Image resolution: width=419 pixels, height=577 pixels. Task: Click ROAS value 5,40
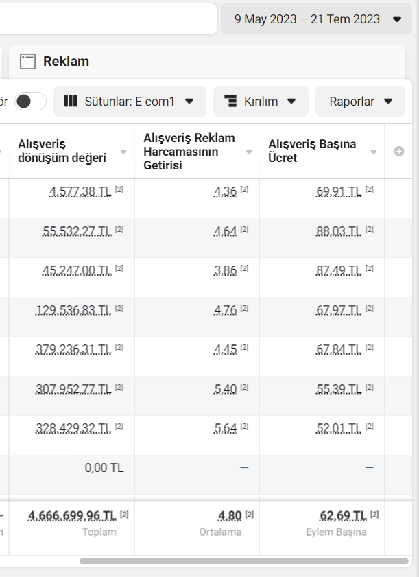click(225, 389)
